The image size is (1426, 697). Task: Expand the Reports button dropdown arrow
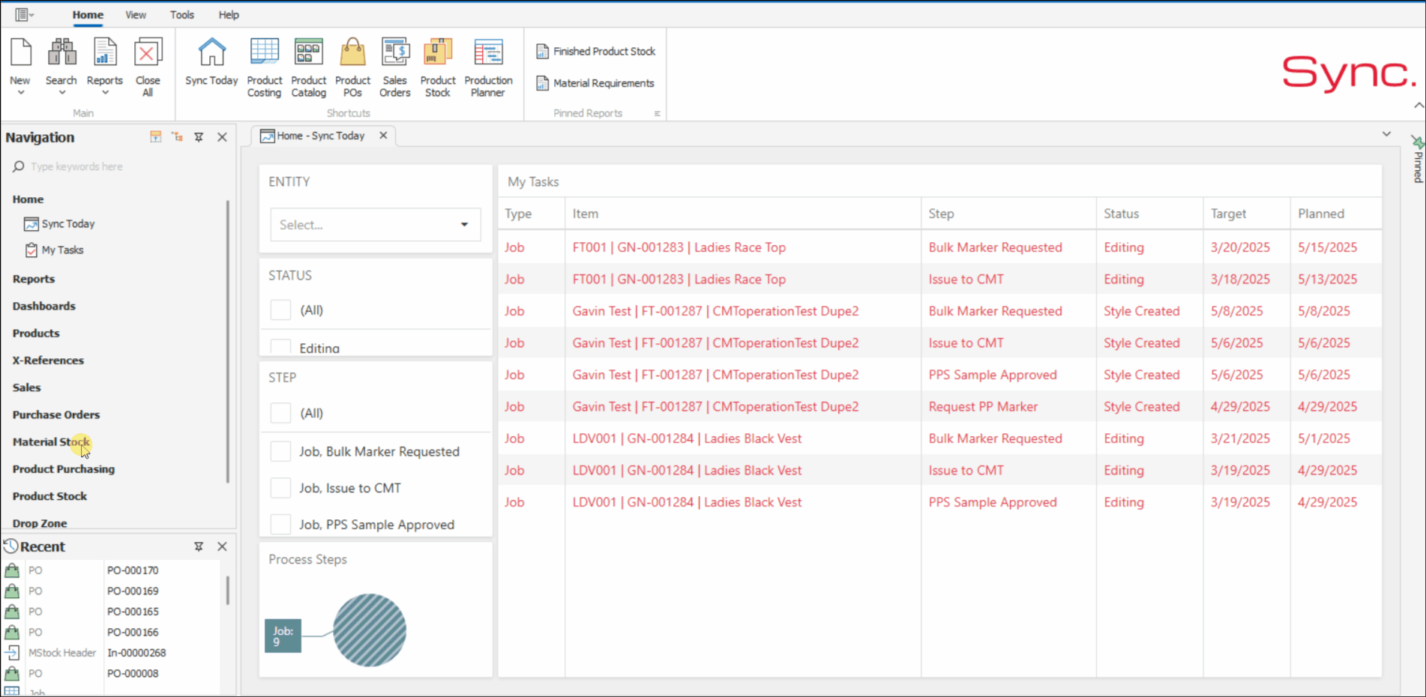[x=105, y=93]
